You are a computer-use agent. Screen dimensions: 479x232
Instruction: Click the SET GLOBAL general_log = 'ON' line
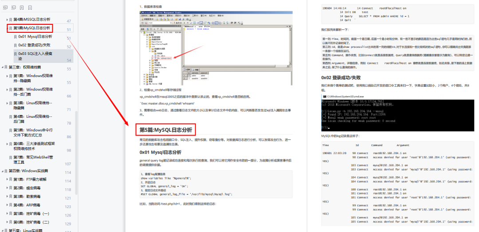pos(165,186)
